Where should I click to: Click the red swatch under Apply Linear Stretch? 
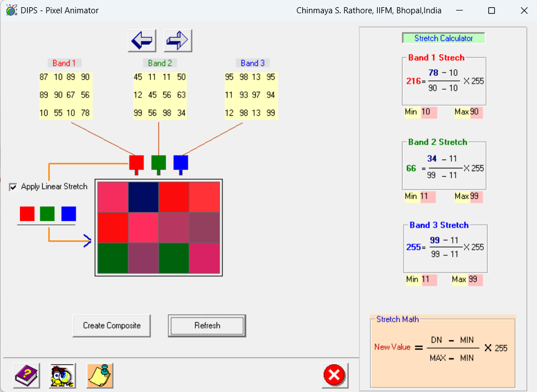[27, 214]
